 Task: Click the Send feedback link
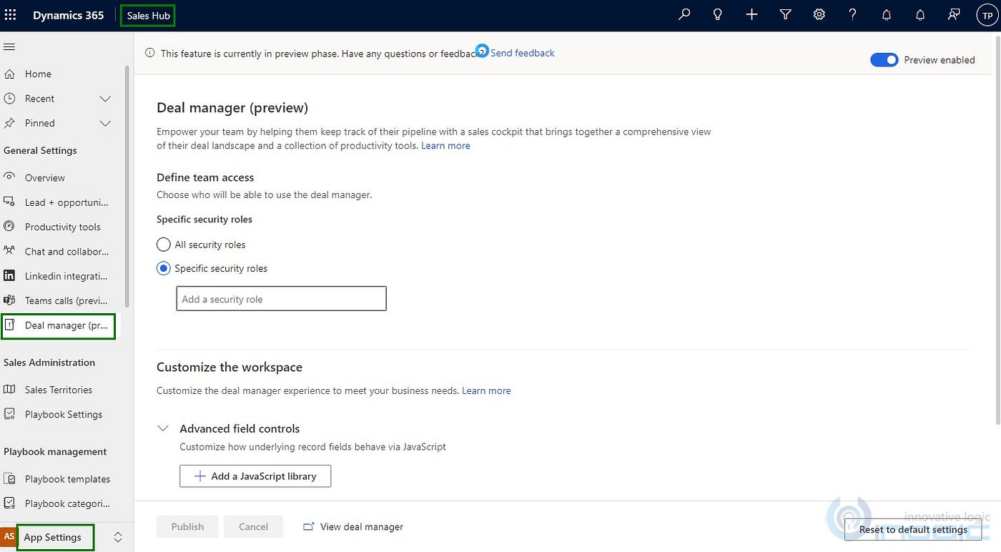tap(523, 53)
